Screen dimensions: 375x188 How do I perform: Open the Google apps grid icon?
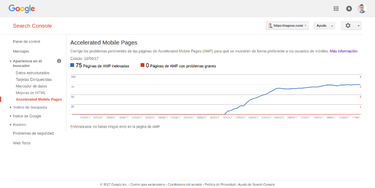point(336,8)
